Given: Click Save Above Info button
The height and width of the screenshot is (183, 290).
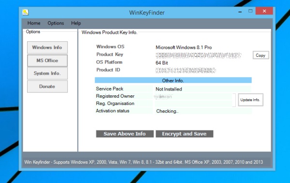Looking at the screenshot, I should (125, 134).
